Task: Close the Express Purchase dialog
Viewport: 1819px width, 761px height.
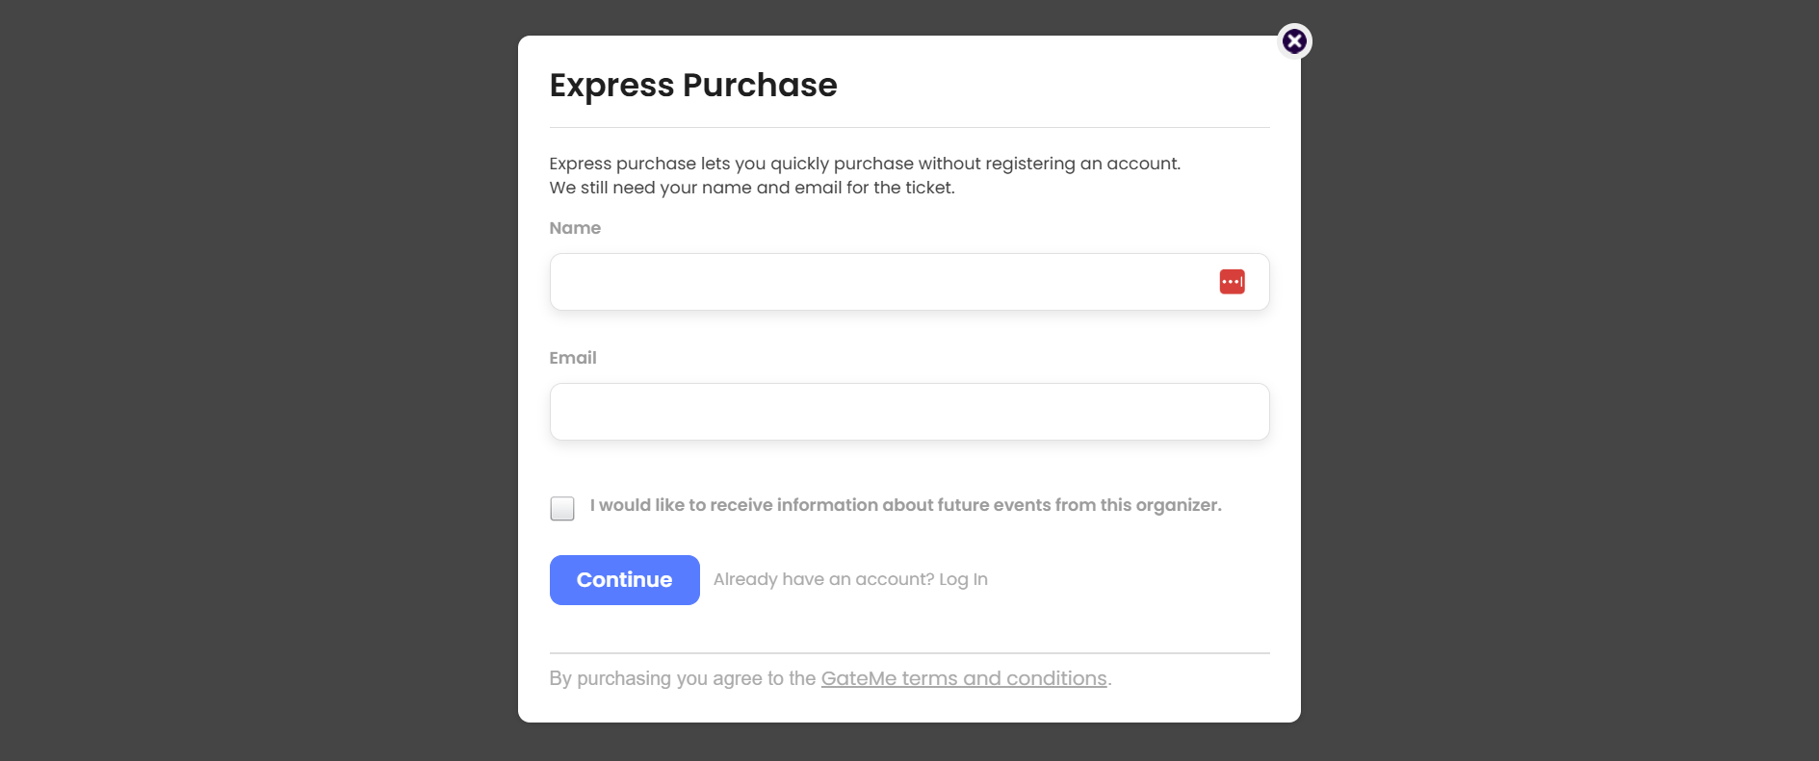Action: 1294,41
